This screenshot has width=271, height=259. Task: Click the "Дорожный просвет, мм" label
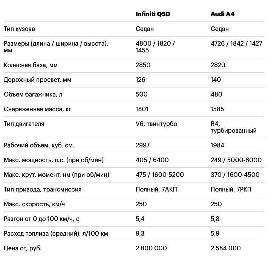[37, 80]
